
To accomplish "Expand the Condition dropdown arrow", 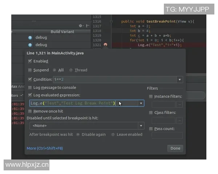I will (x=179, y=79).
